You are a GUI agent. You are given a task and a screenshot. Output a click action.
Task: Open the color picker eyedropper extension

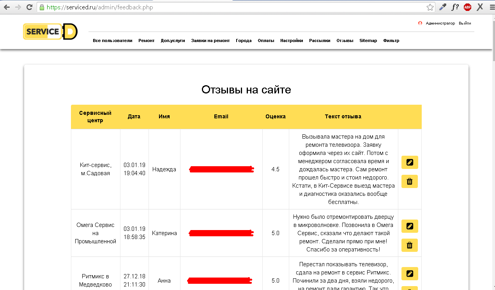[442, 7]
